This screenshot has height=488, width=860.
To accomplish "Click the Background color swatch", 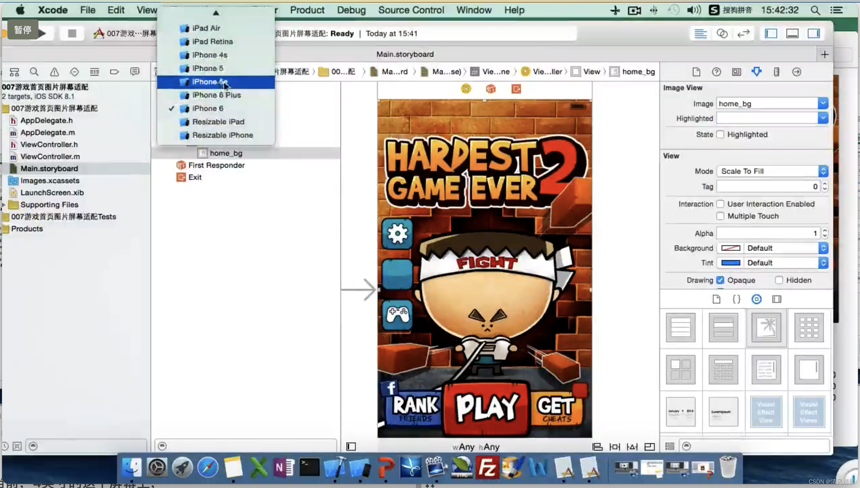I will pyautogui.click(x=731, y=248).
